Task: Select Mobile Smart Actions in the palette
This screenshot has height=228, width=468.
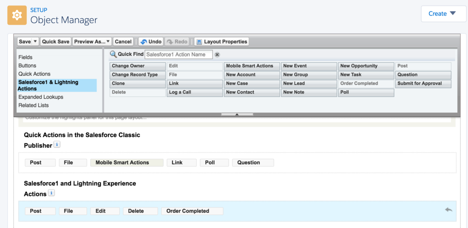Action: click(252, 66)
